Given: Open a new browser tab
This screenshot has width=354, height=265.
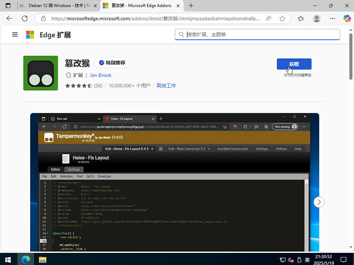Looking at the screenshot, I should coord(191,6).
